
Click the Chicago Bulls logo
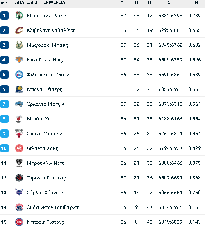click(x=19, y=134)
